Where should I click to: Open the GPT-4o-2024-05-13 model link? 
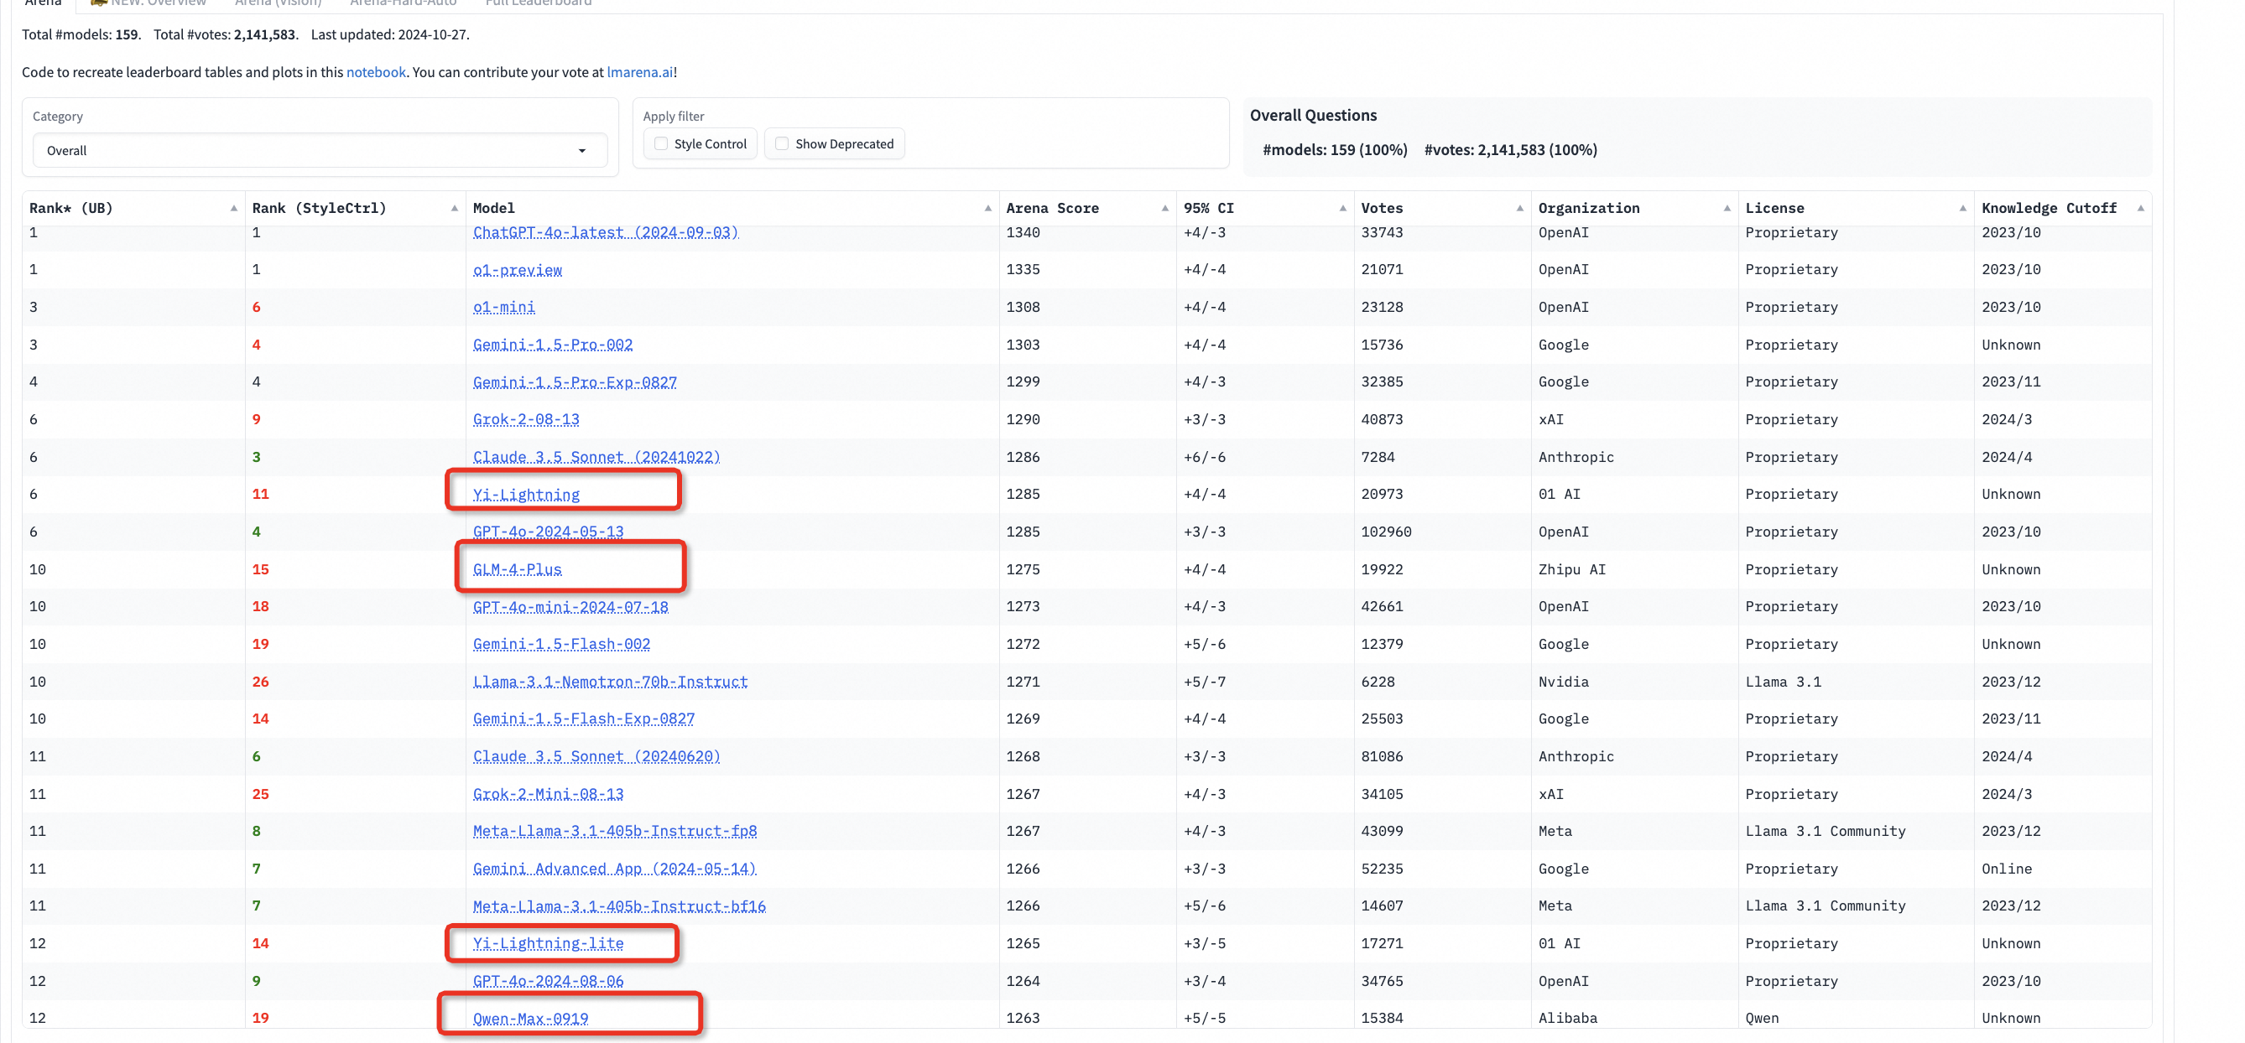[548, 532]
